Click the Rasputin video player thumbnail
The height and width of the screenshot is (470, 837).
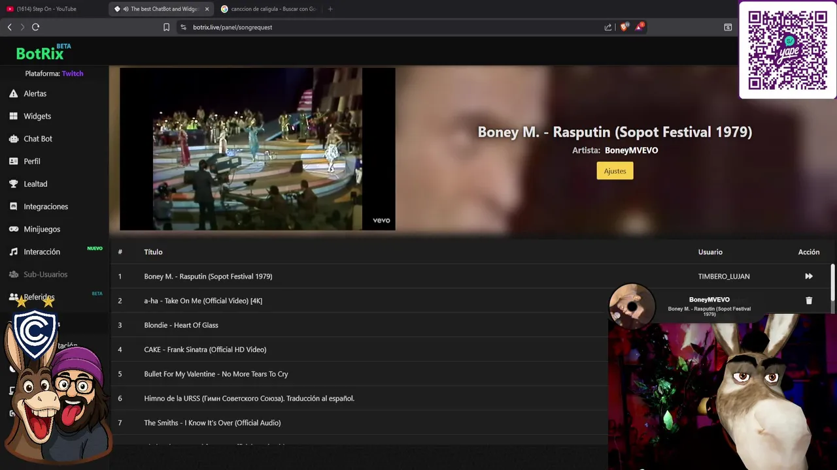[257, 149]
